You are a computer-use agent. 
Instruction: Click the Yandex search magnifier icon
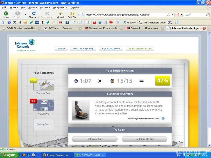[207, 15]
